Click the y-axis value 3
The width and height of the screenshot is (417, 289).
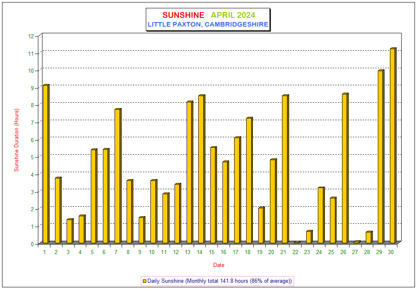[x=33, y=192]
